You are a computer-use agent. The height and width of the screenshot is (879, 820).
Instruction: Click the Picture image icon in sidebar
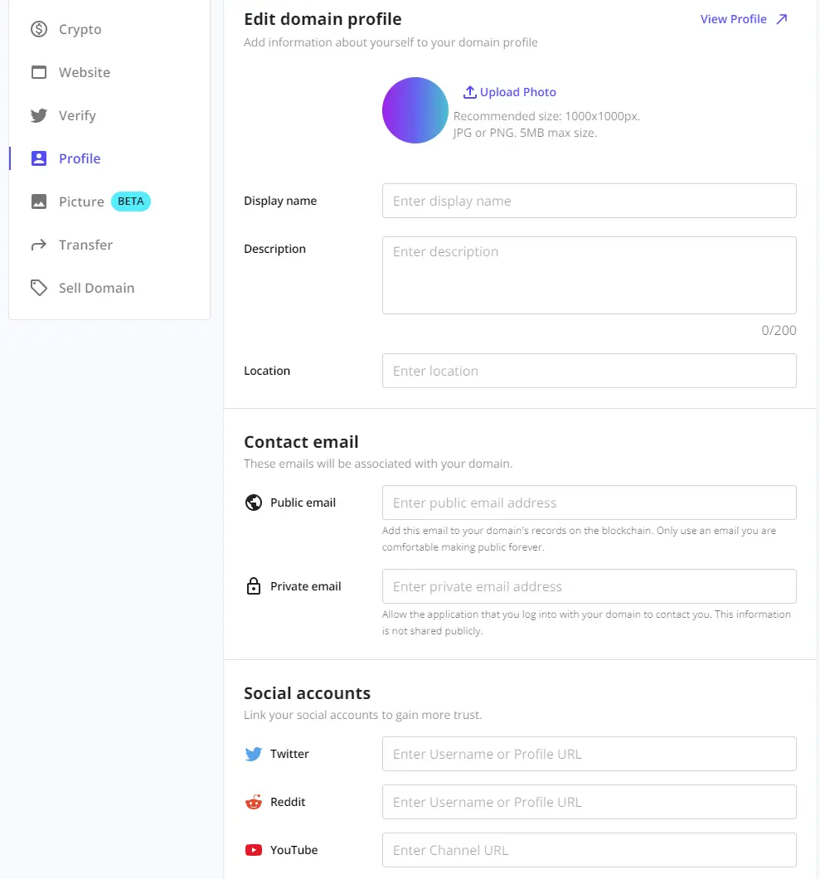[x=39, y=202]
